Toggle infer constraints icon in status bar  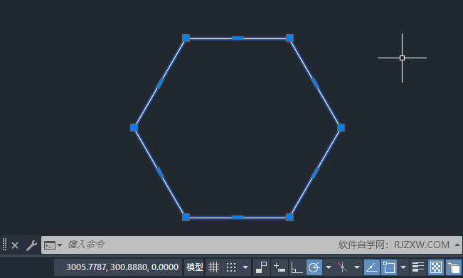(261, 267)
